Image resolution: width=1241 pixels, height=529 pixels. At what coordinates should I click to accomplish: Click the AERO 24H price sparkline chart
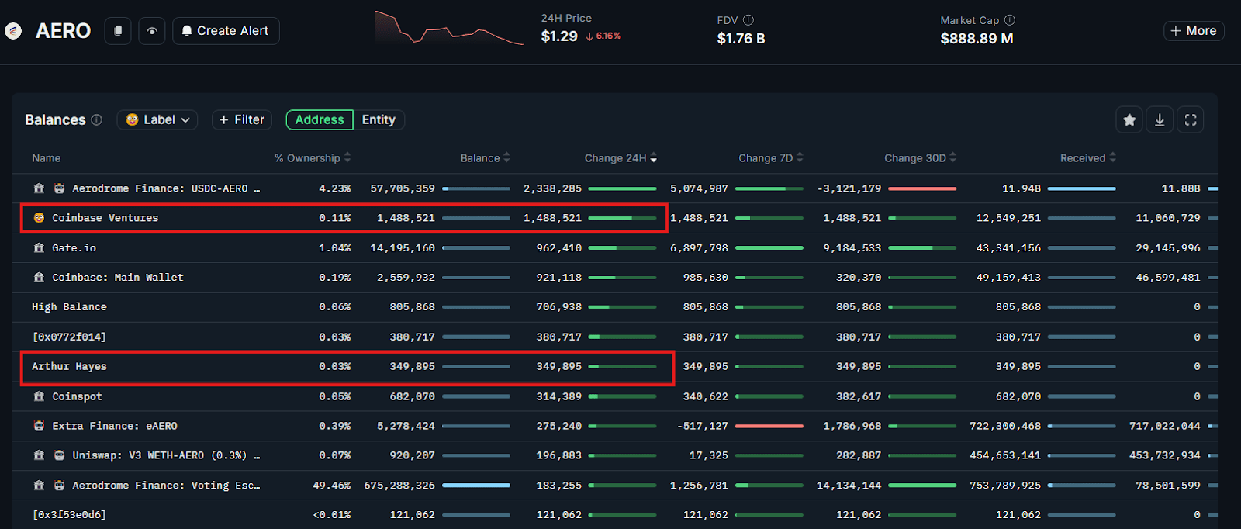(x=449, y=28)
